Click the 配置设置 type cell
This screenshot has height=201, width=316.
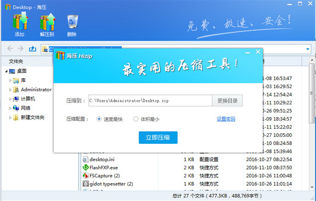click(x=209, y=160)
